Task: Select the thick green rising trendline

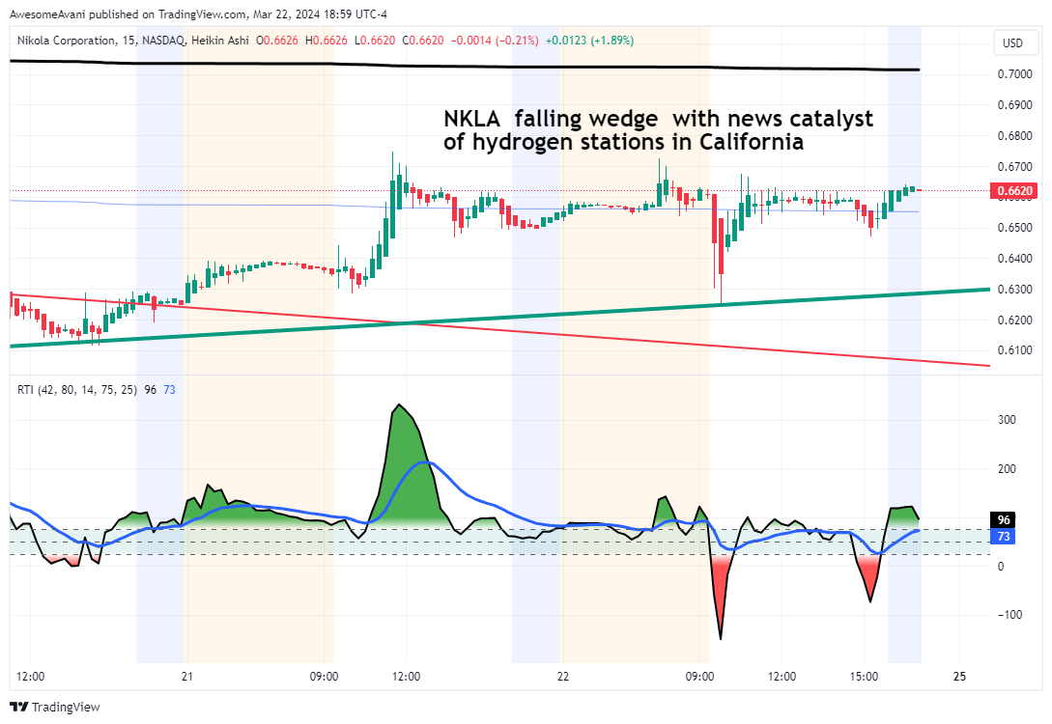Action: [x=499, y=318]
